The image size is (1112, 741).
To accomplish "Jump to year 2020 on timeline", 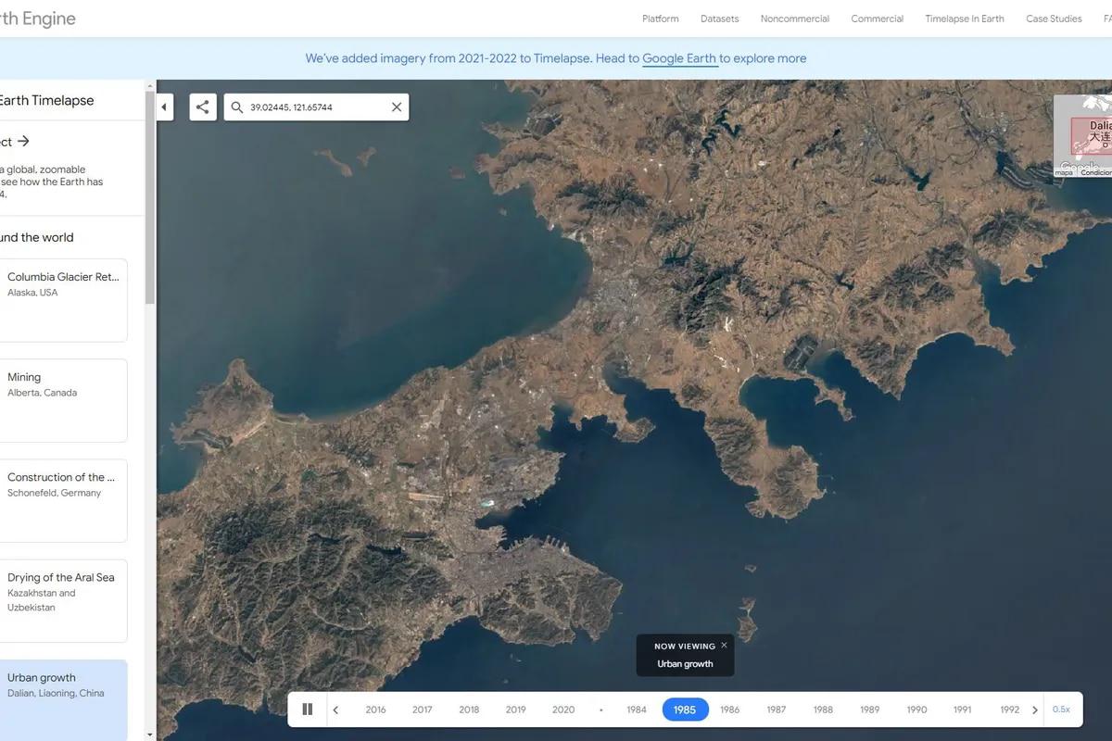I will pos(563,710).
